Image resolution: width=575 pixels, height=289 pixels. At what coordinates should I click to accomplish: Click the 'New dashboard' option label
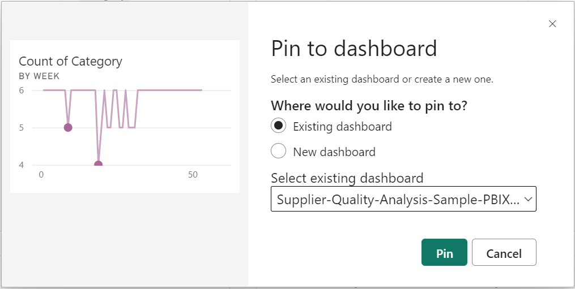pos(334,152)
